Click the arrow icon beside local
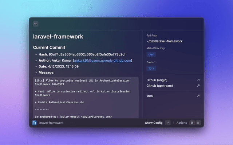Viewport: 233px width, 145px height. click(198, 96)
